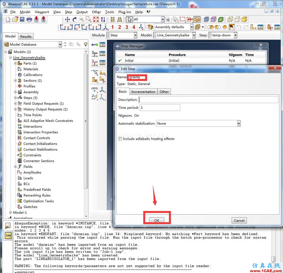Screen dimensions: 283x273
Task: Click the Time period input field
Action: pyautogui.click(x=160, y=107)
